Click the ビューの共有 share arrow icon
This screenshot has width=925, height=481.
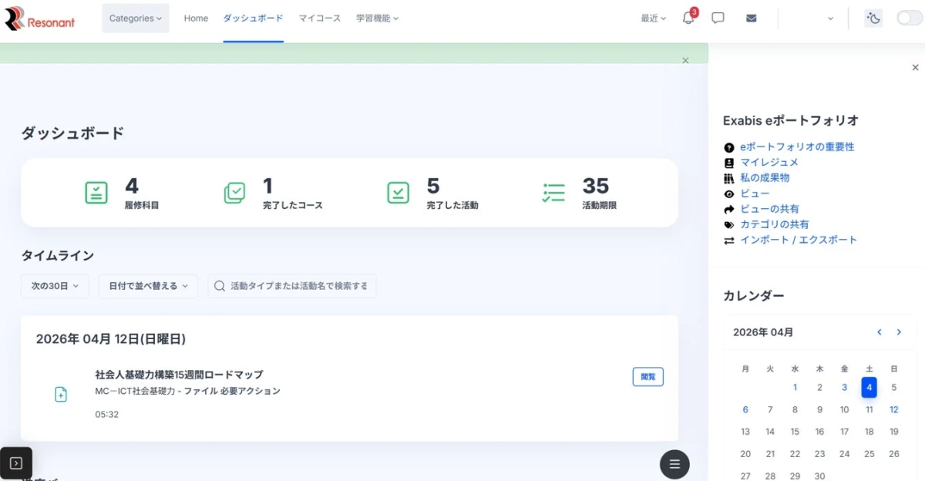point(731,209)
